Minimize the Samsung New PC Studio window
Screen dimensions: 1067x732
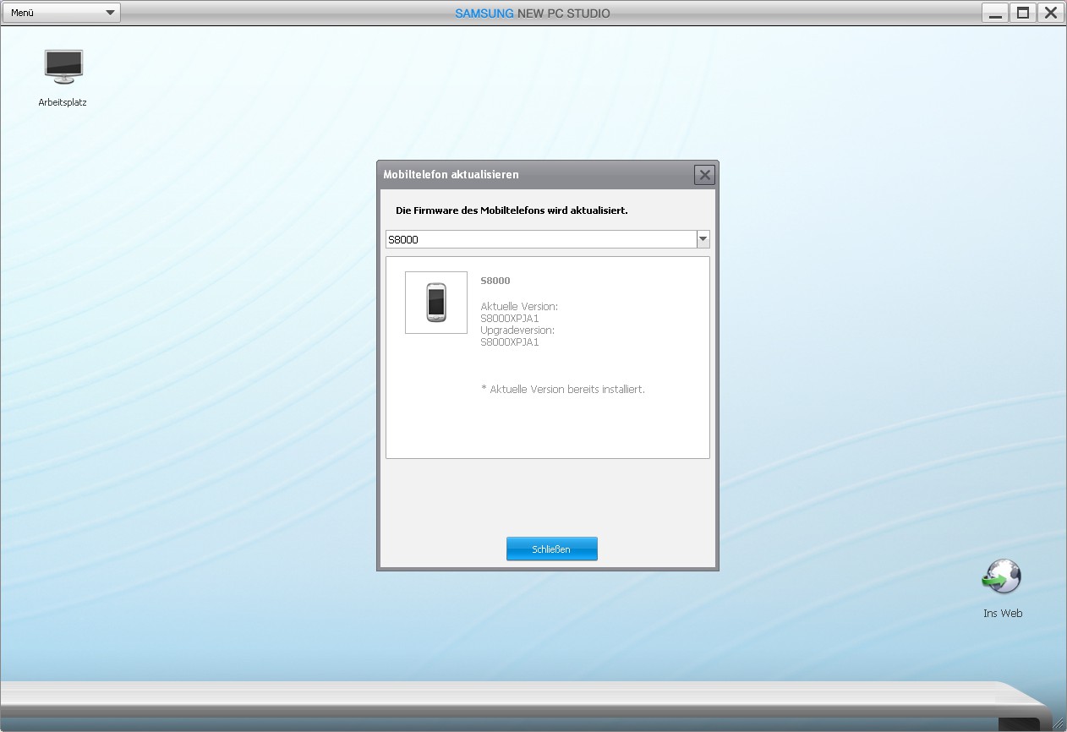pyautogui.click(x=995, y=13)
